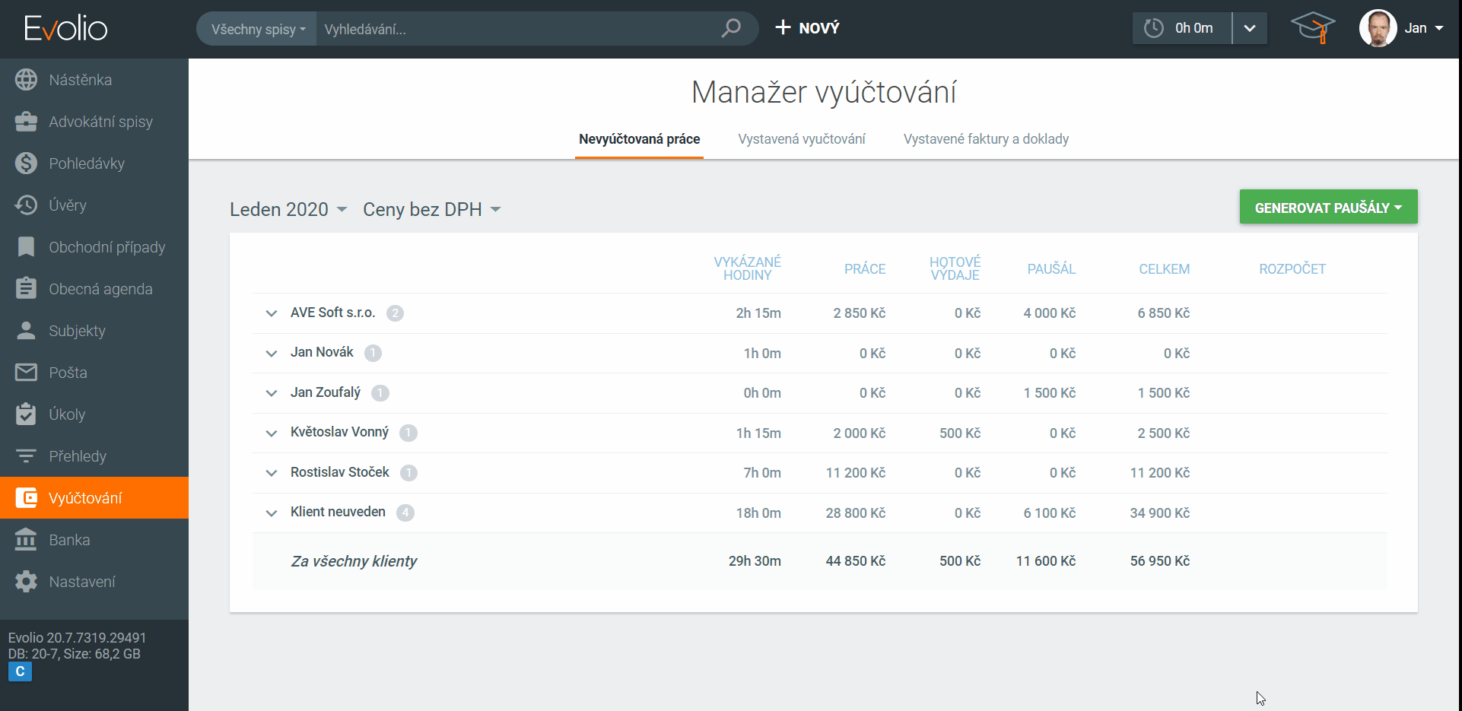This screenshot has width=1462, height=711.
Task: Expand the Klient neuveden row
Action: pos(272,513)
